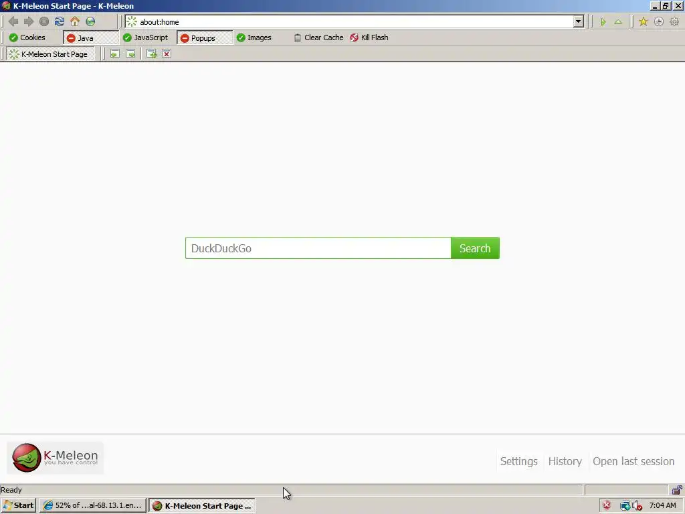This screenshot has width=685, height=514.
Task: Go to the Home page icon
Action: pyautogui.click(x=75, y=21)
